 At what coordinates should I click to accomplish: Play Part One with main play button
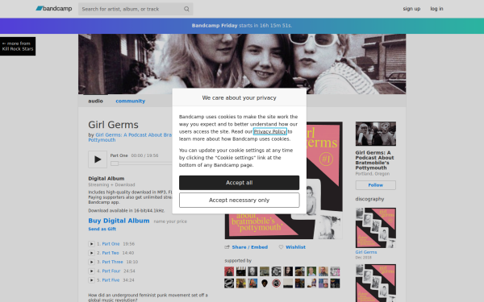[98, 159]
